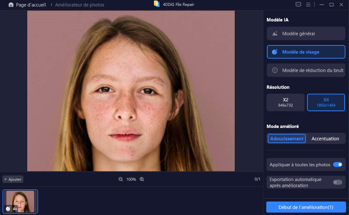Select Modèle de visage AI model
The height and width of the screenshot is (215, 349).
pyautogui.click(x=306, y=52)
